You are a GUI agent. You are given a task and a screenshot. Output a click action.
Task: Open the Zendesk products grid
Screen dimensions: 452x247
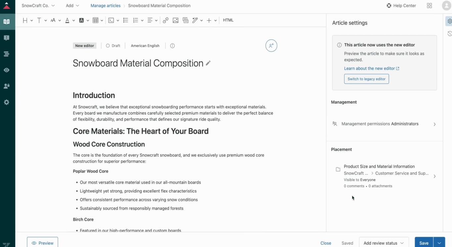pos(429,6)
